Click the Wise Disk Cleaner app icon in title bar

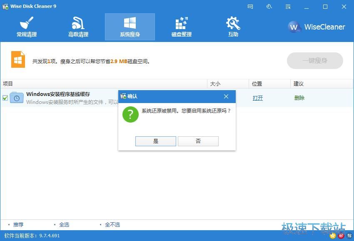click(5, 6)
